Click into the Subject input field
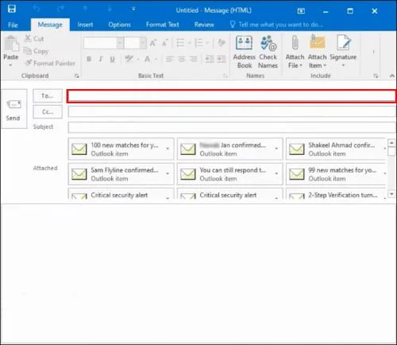Screen dimensions: 397x345 [232, 127]
